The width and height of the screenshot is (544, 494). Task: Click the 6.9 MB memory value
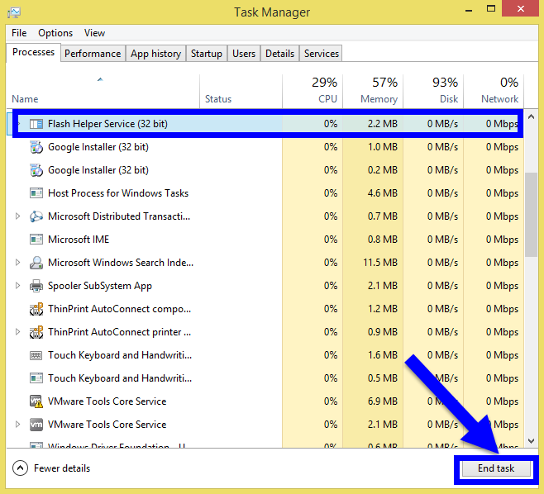coord(382,401)
